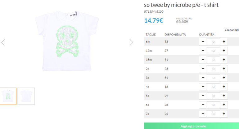
Task: Focus the quantity input for size 4a
Action: point(213,87)
